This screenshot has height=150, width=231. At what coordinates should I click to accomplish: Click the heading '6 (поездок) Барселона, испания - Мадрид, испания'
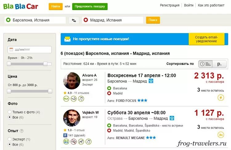click(115, 53)
